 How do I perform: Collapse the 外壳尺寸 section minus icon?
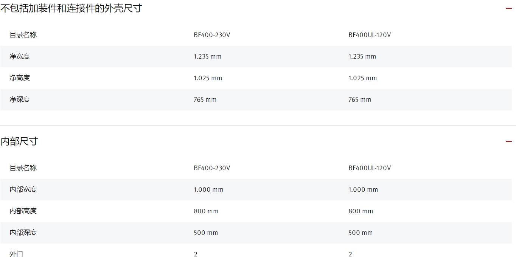(x=508, y=8)
